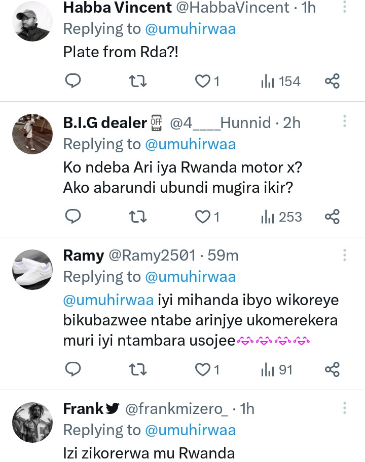Share Ramy's tweet

pyautogui.click(x=332, y=369)
